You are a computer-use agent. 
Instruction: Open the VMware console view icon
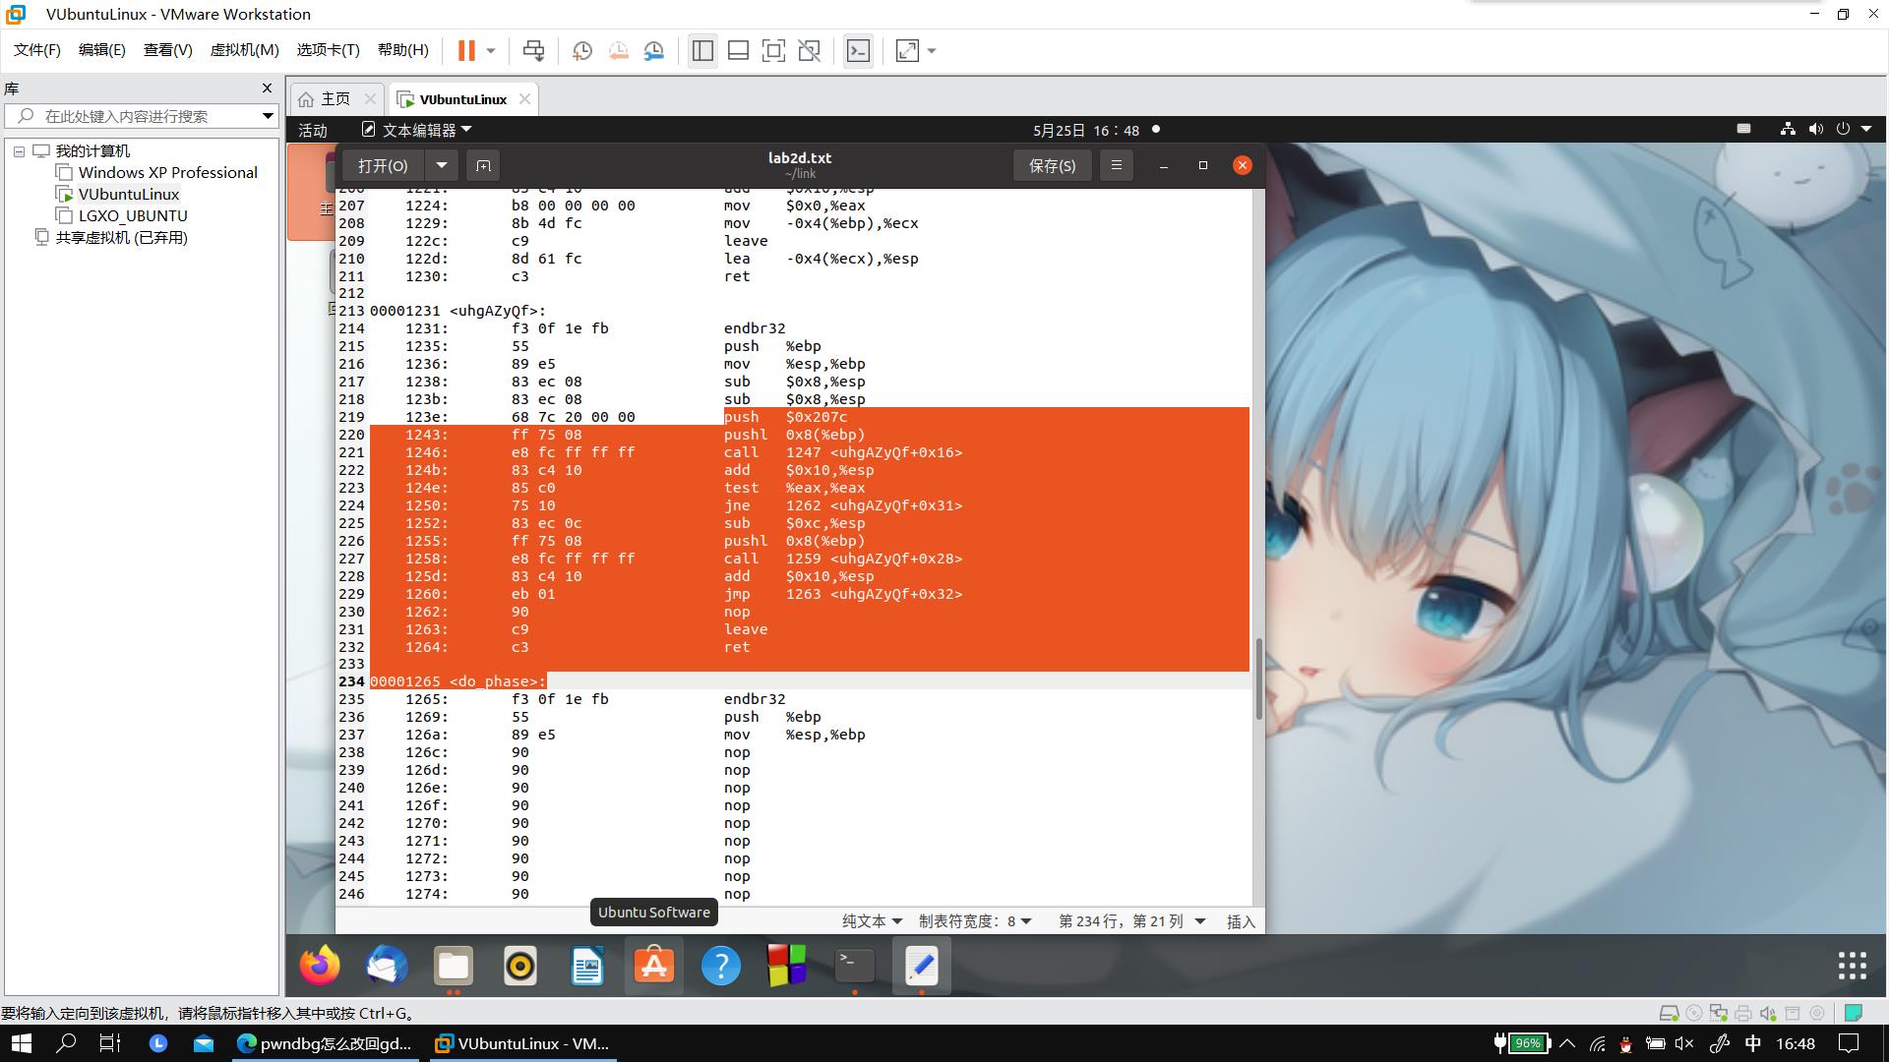click(x=858, y=51)
